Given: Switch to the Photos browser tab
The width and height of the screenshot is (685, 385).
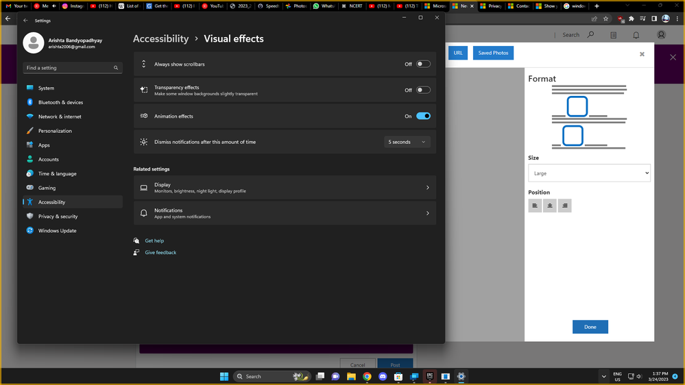Looking at the screenshot, I should 296,6.
